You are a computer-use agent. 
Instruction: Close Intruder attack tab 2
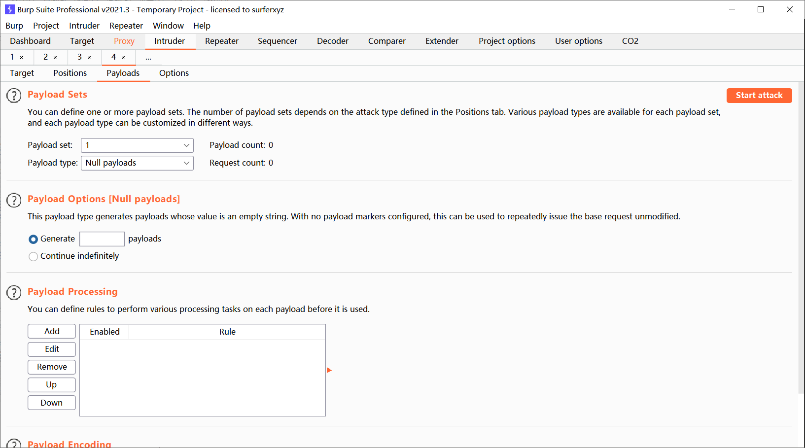pos(55,58)
